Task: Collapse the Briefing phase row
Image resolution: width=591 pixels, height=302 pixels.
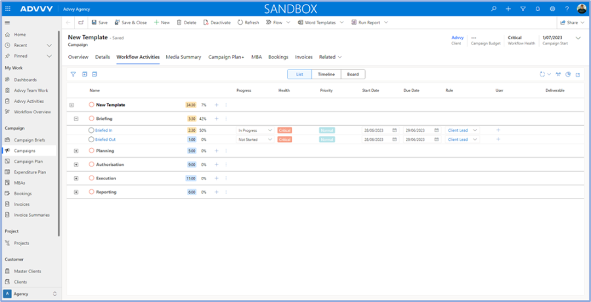Action: click(76, 119)
